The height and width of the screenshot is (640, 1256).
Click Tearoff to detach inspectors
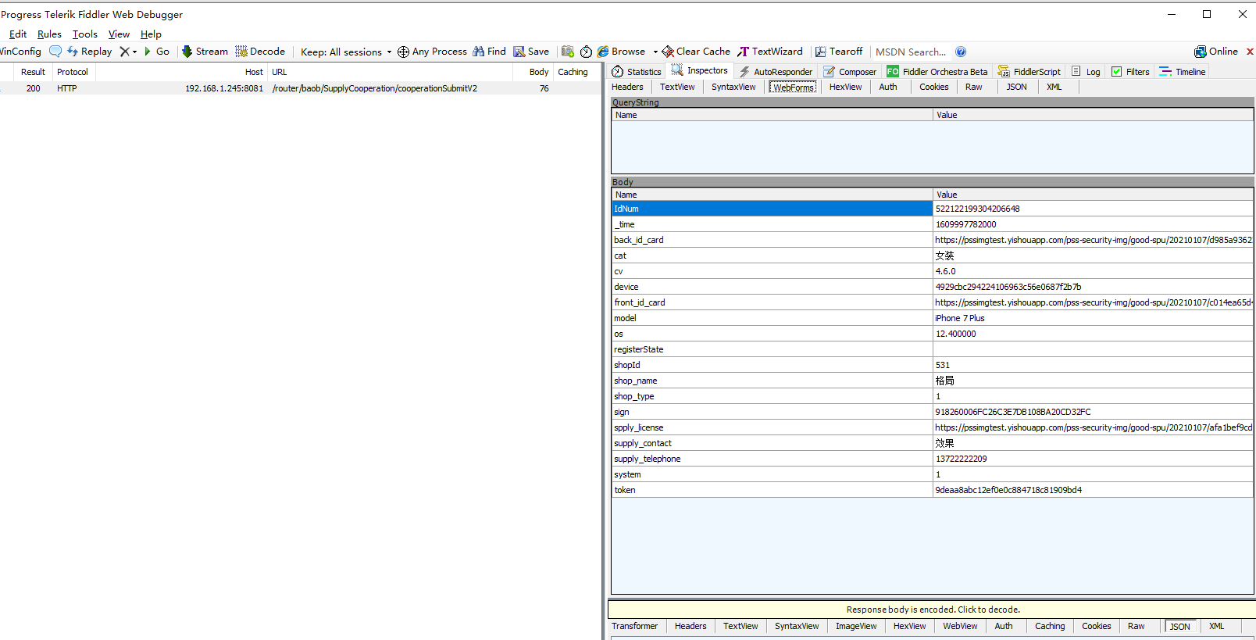pyautogui.click(x=839, y=52)
